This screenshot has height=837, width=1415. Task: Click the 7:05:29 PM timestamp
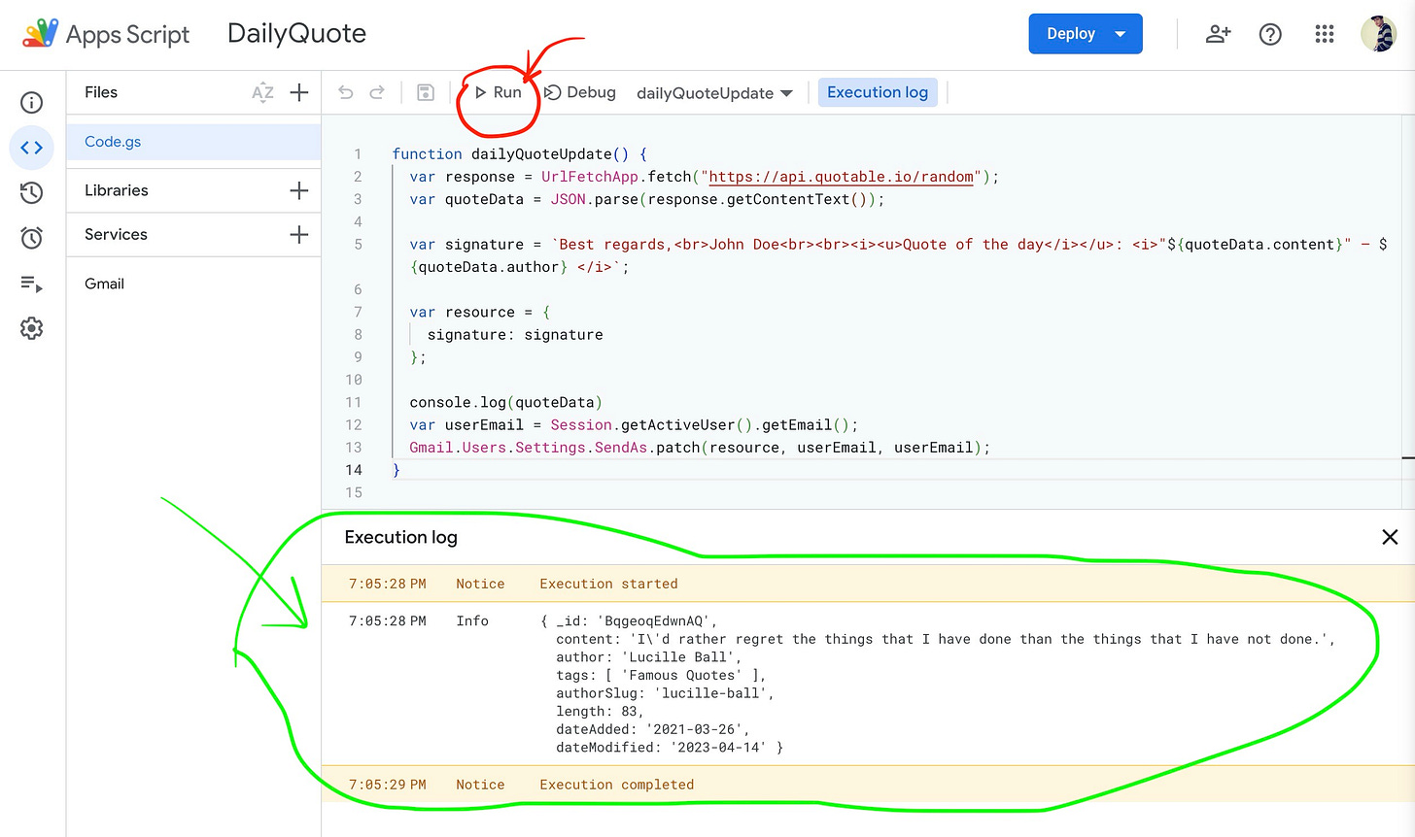[x=388, y=785]
